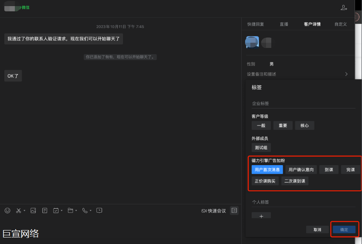Expand the folder icon dropdown arrow
Image resolution: width=362 pixels, height=244 pixels.
[x=76, y=210]
